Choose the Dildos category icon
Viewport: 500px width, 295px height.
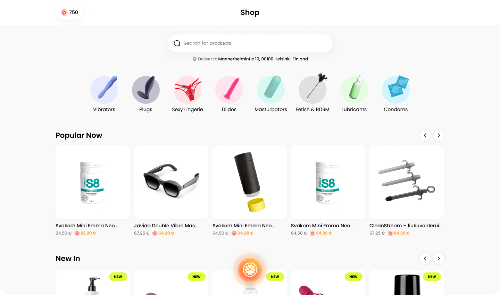coord(229,90)
